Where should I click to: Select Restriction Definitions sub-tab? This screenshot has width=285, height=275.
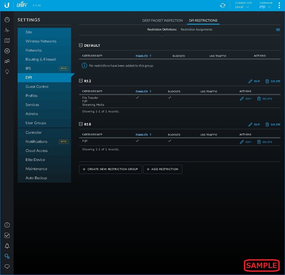(x=162, y=29)
